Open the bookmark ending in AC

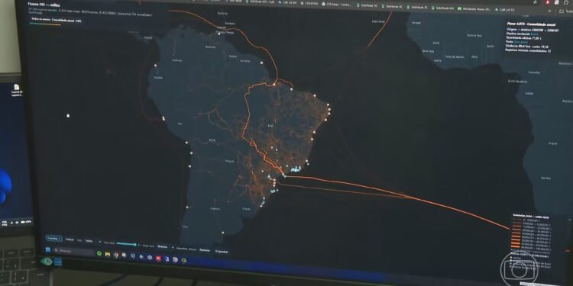(x=393, y=6)
